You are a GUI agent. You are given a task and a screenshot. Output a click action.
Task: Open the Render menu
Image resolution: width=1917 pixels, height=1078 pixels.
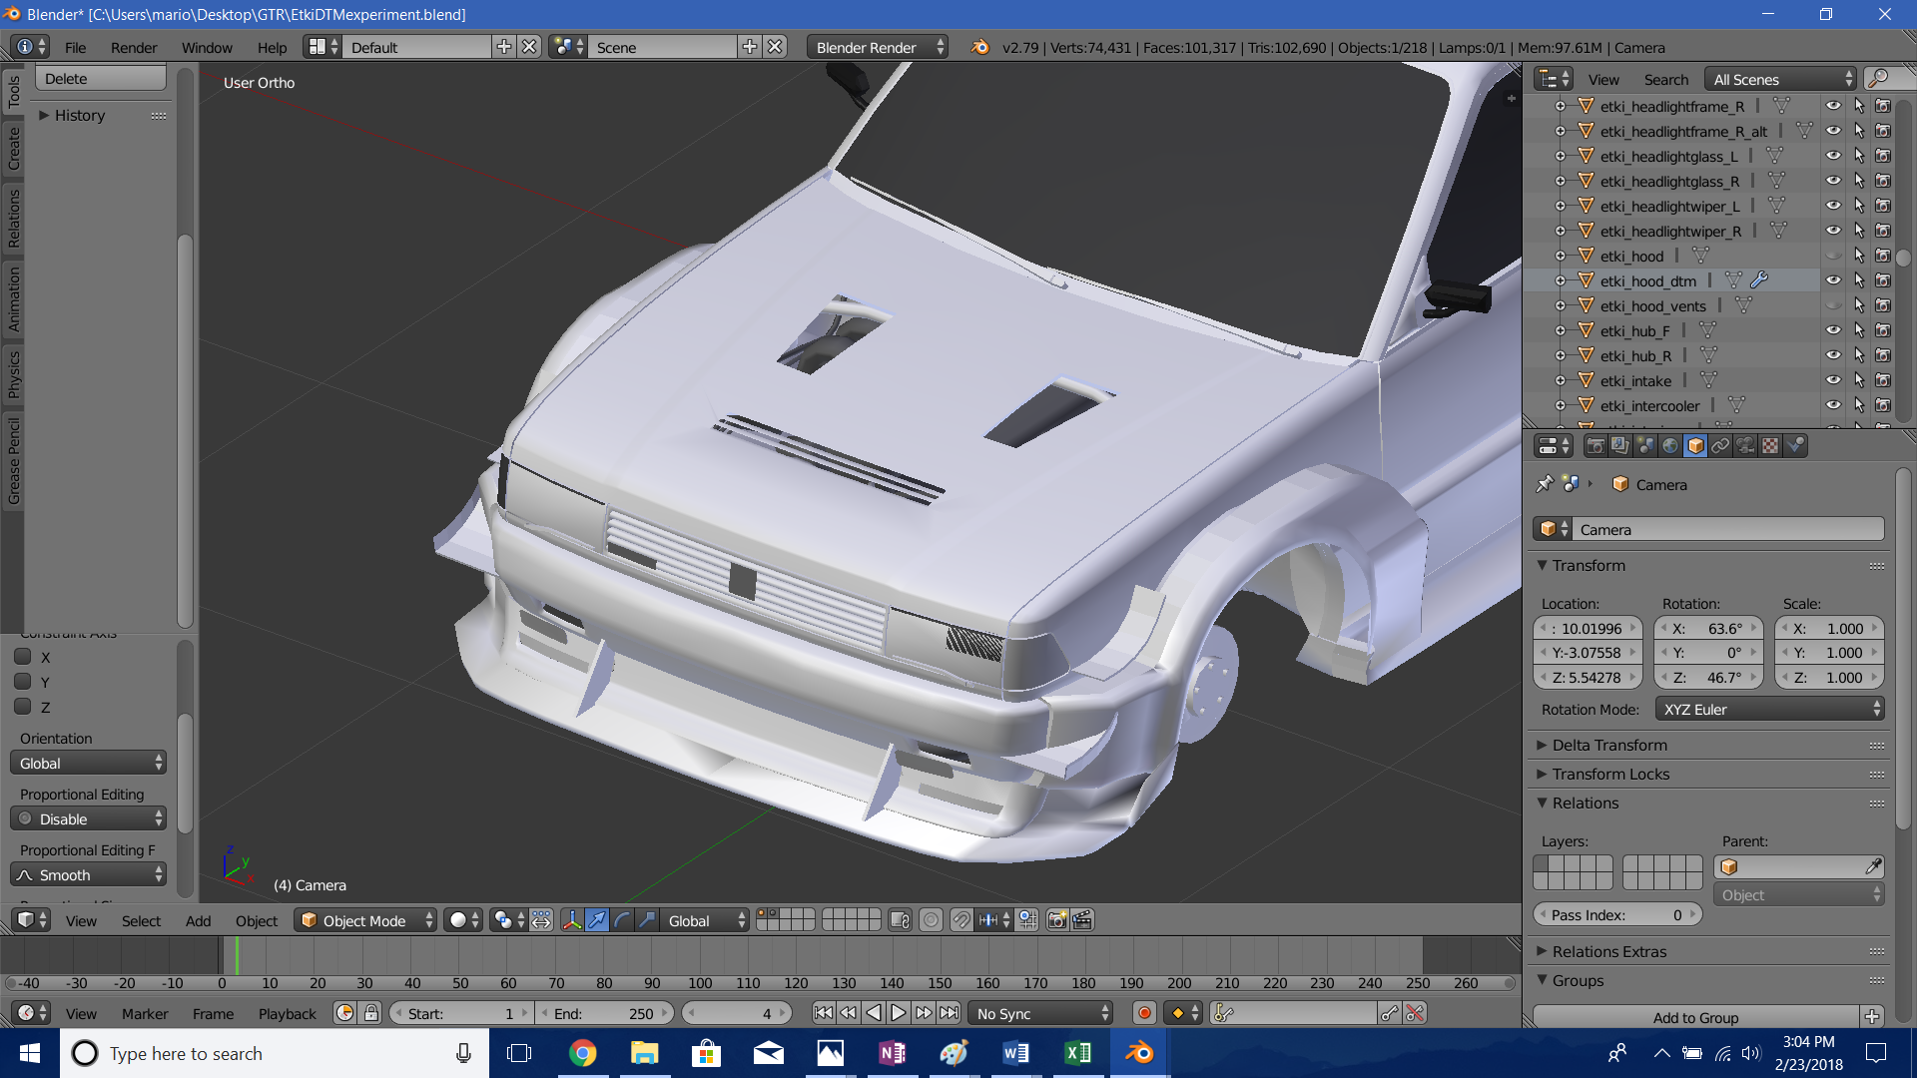[x=134, y=47]
